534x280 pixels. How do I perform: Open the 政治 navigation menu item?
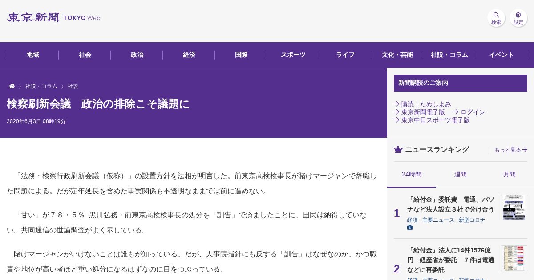(x=137, y=55)
